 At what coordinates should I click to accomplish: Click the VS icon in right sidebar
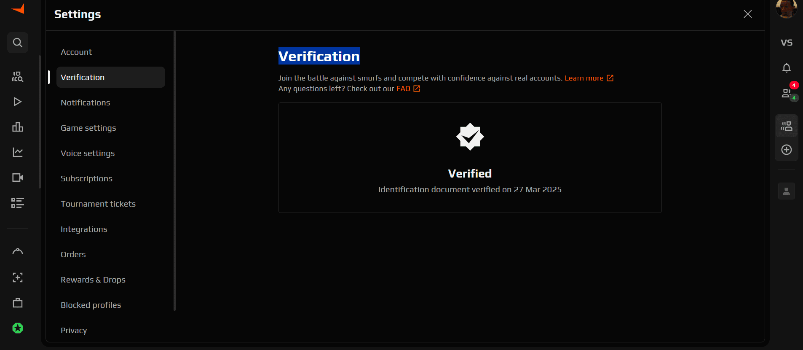(786, 43)
